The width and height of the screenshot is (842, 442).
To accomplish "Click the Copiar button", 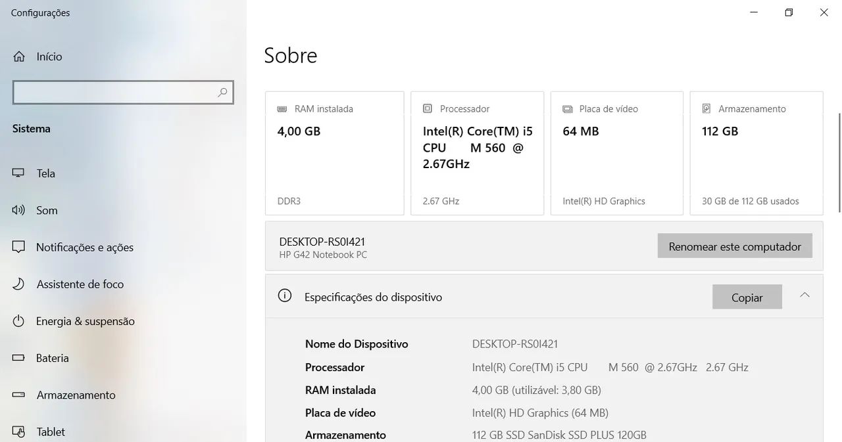I will coord(747,297).
